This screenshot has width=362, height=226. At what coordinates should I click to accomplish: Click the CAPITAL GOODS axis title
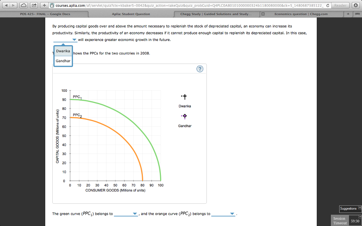coord(57,136)
